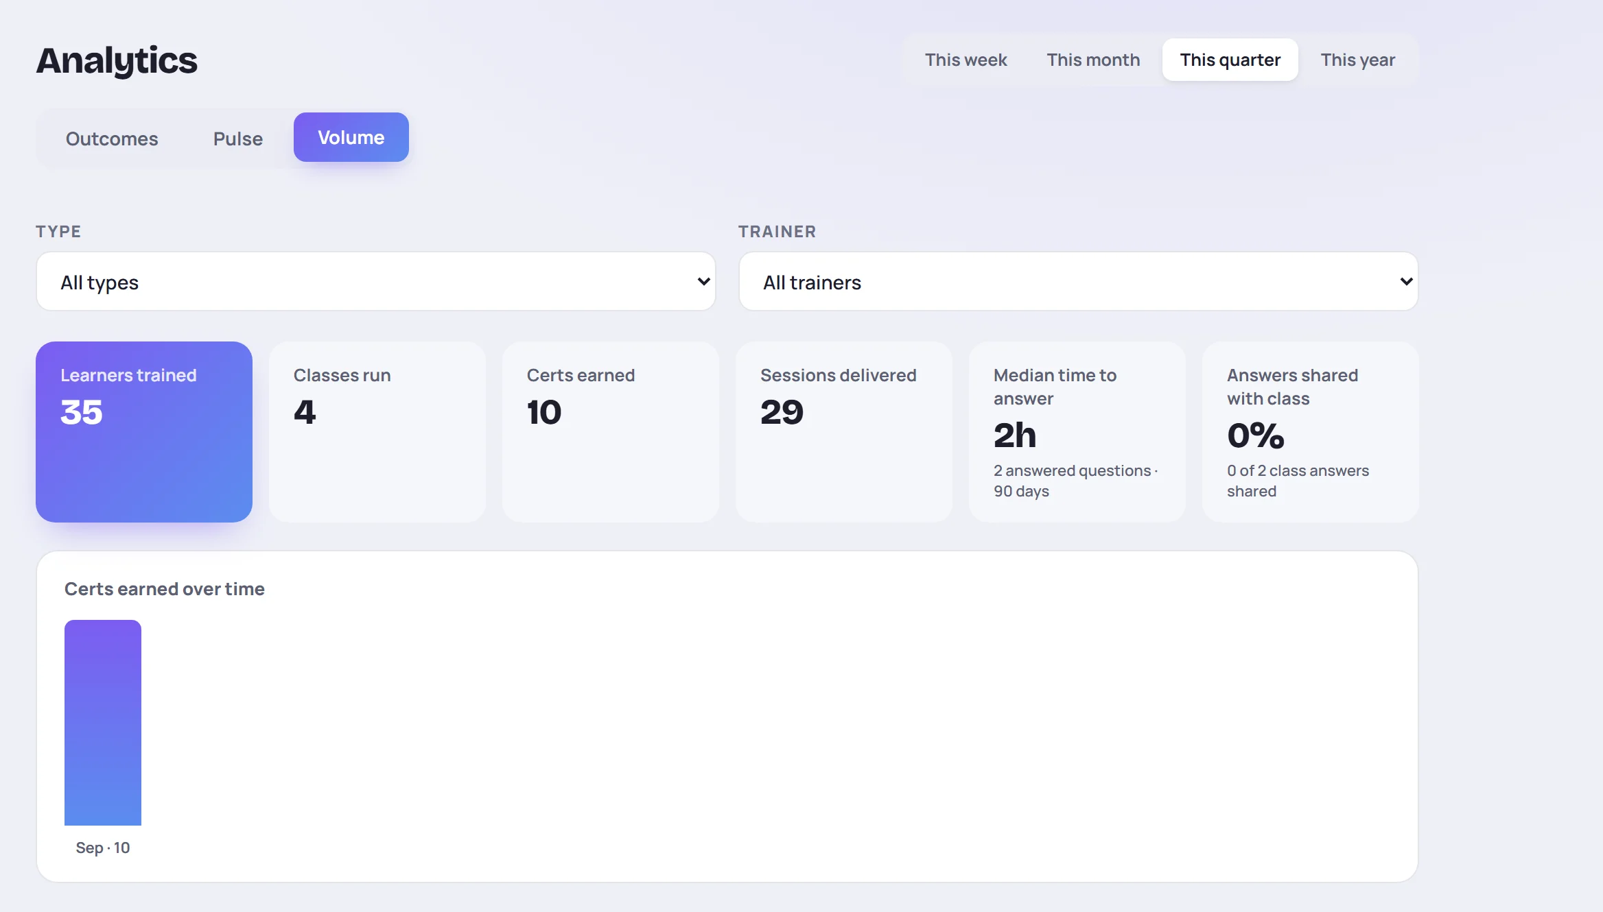Pick the Sessions delivered card
The height and width of the screenshot is (912, 1603).
pos(844,432)
